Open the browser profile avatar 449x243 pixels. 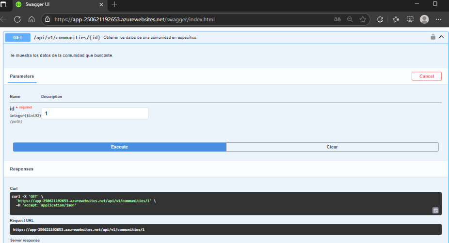coord(424,19)
